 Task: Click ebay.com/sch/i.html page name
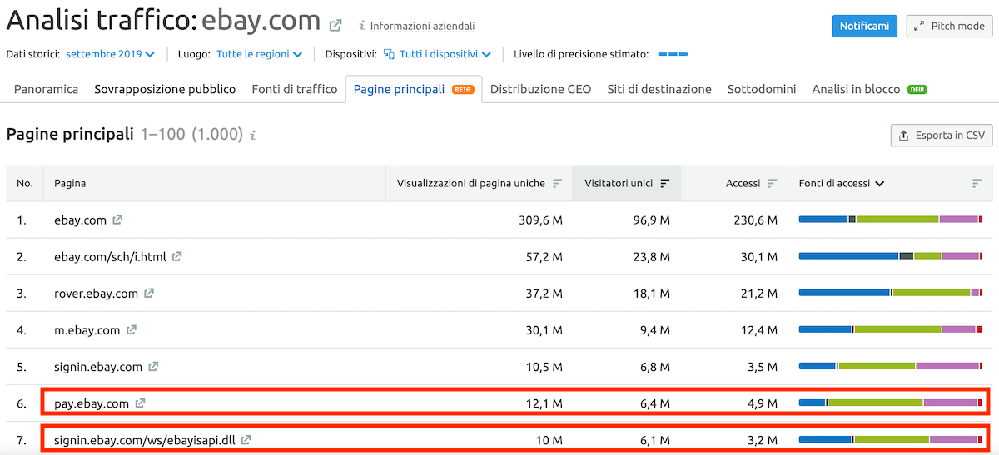pos(110,257)
